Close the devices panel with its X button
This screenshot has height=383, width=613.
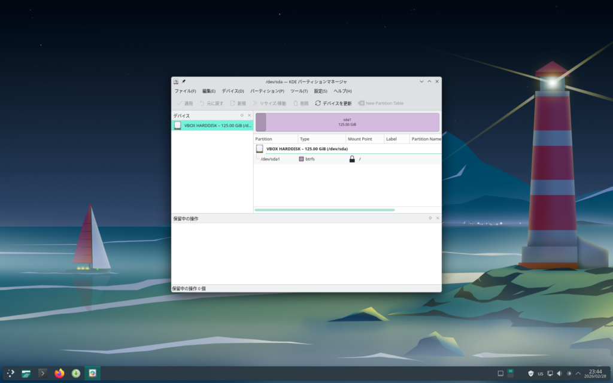coord(250,115)
